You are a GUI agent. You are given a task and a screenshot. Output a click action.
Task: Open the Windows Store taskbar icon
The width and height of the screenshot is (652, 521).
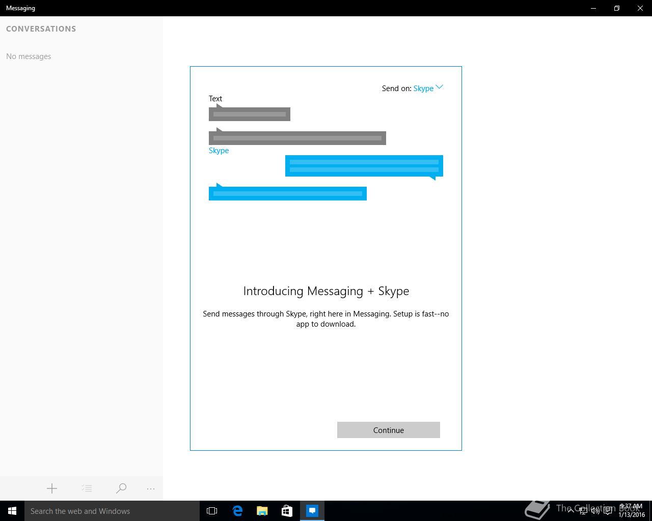pos(287,511)
